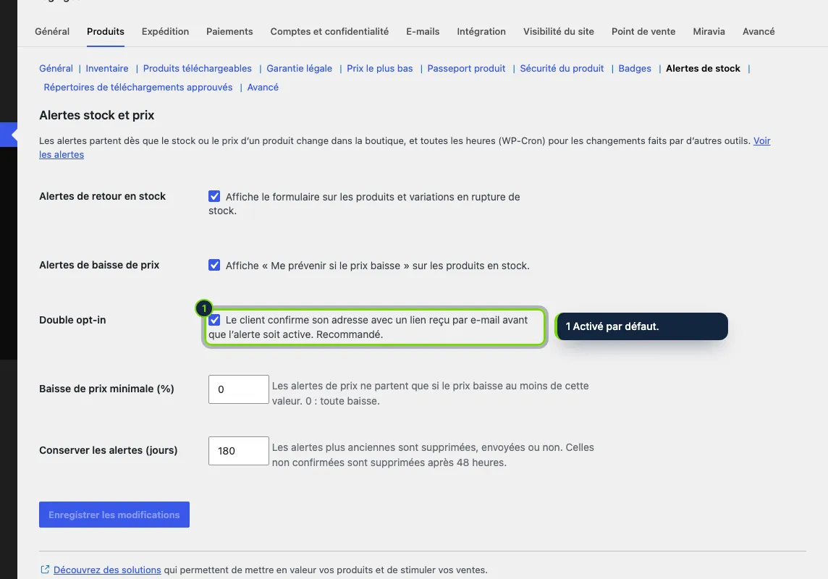The width and height of the screenshot is (828, 579).
Task: Select the Alertes de stock subsection
Action: click(703, 68)
